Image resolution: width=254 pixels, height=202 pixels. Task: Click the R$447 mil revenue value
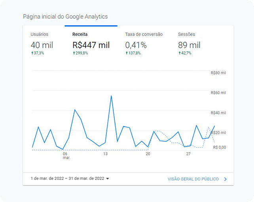[x=91, y=45]
